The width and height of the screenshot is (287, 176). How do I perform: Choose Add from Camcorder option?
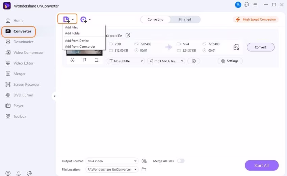click(x=80, y=47)
